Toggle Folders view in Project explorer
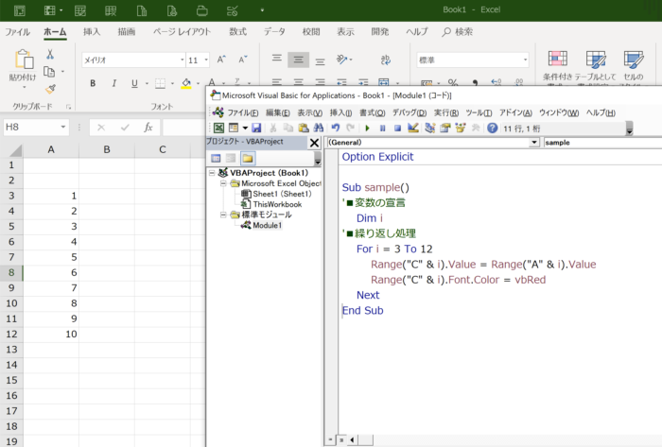The height and width of the screenshot is (447, 662). (248, 159)
